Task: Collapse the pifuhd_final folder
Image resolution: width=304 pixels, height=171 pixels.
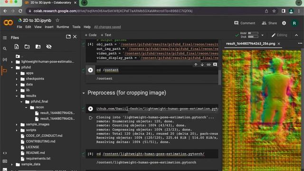Action: tap(21, 102)
